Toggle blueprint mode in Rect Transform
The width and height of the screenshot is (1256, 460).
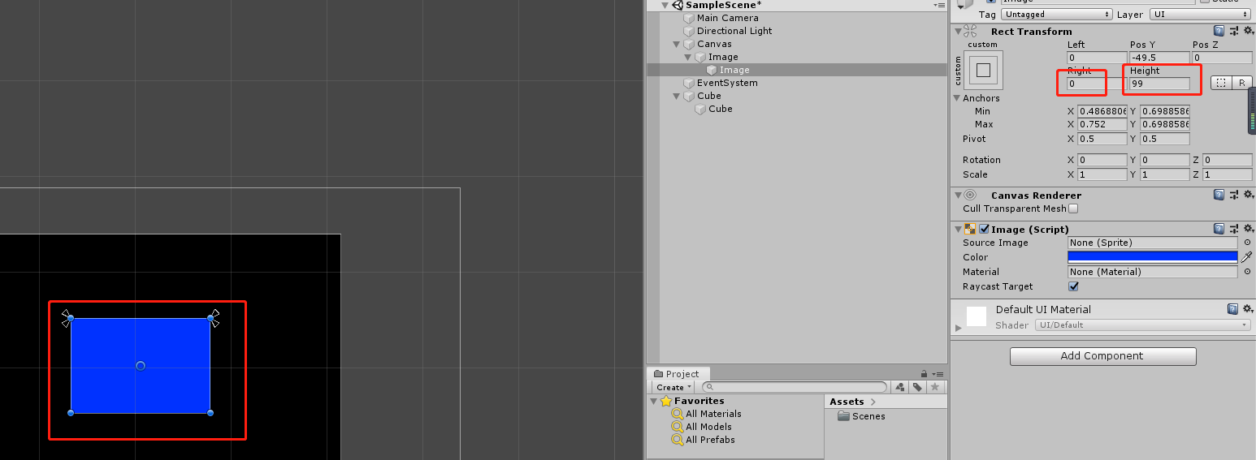click(x=1221, y=83)
